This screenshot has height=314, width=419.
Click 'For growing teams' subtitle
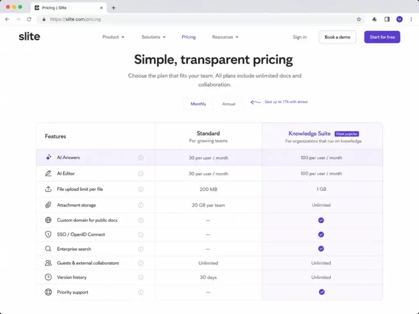click(208, 141)
